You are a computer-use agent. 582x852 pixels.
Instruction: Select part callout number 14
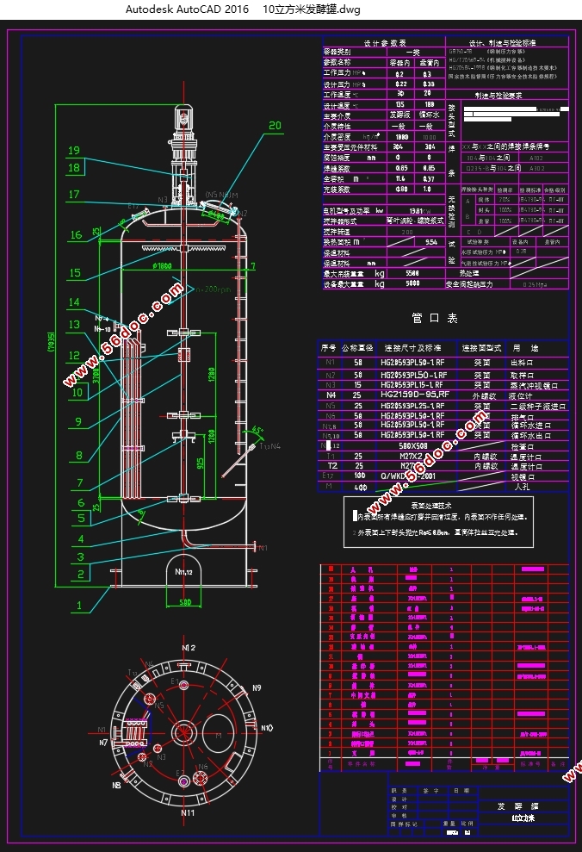[74, 302]
